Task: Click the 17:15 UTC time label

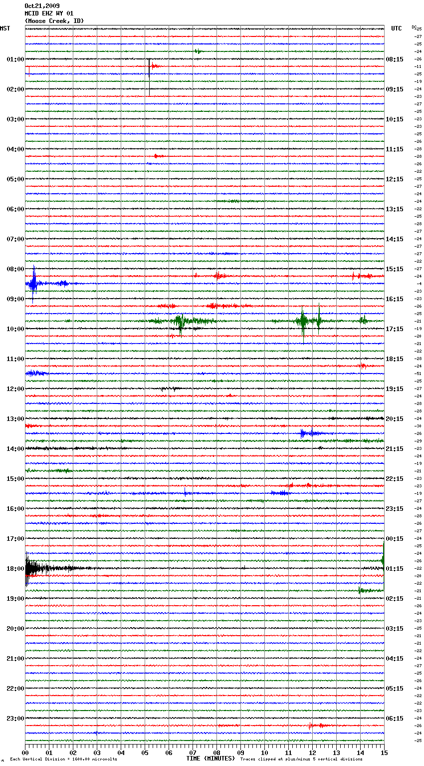Action: pyautogui.click(x=395, y=329)
